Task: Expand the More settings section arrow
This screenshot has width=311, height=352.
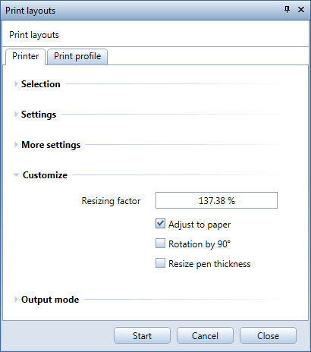Action: point(16,145)
